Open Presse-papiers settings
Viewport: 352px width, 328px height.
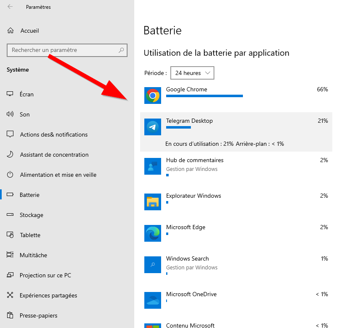(x=38, y=315)
